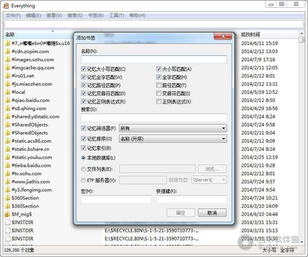
Task: Select the 文件列表(E) radio button
Action: tap(84, 169)
